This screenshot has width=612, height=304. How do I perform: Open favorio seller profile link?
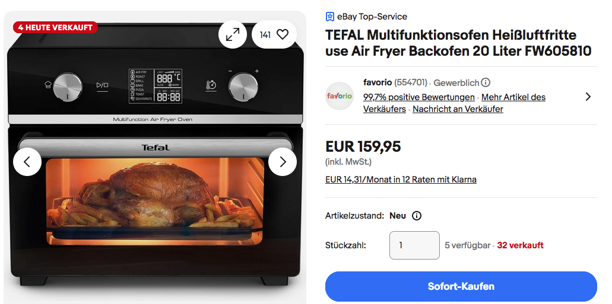point(378,82)
